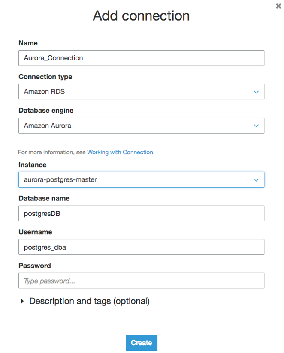
Task: Close the Add connection dialog
Action: (x=278, y=6)
